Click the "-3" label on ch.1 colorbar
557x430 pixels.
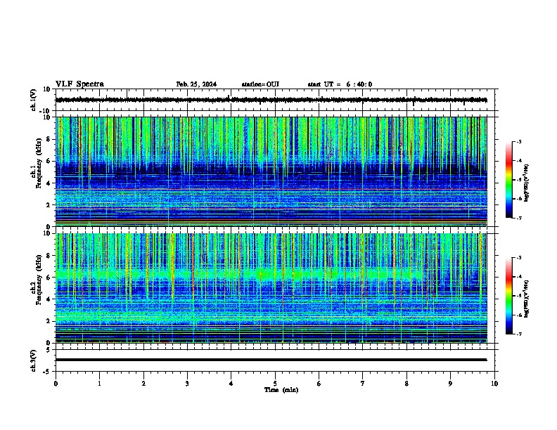[x=518, y=142]
